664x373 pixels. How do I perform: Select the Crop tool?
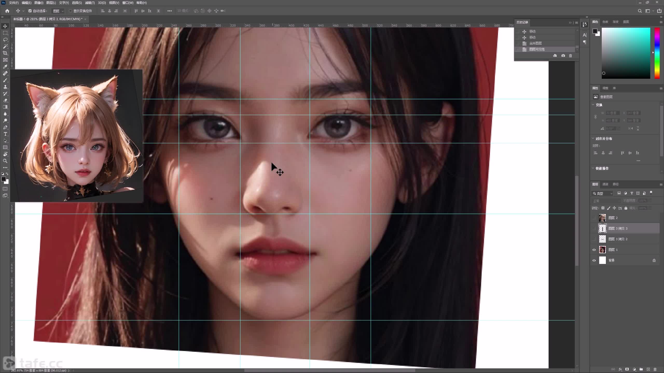tap(5, 53)
